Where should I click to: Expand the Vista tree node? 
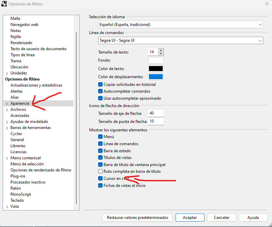(7, 207)
